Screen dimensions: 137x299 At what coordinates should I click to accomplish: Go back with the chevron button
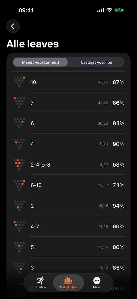click(x=13, y=26)
